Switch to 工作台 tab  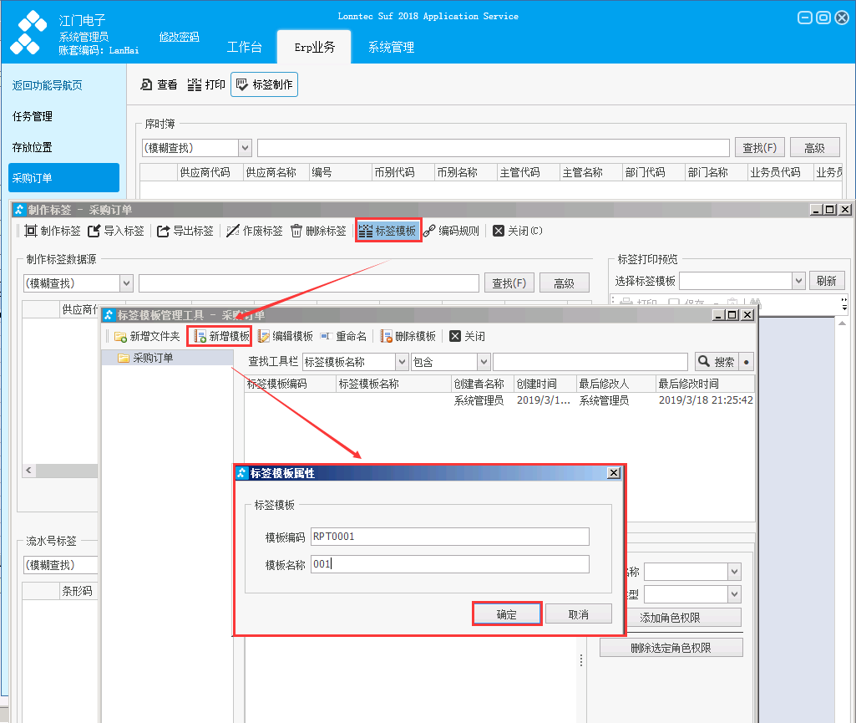click(x=244, y=47)
